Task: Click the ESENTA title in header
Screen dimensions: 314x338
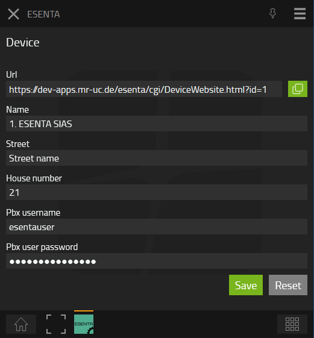Action: [43, 14]
